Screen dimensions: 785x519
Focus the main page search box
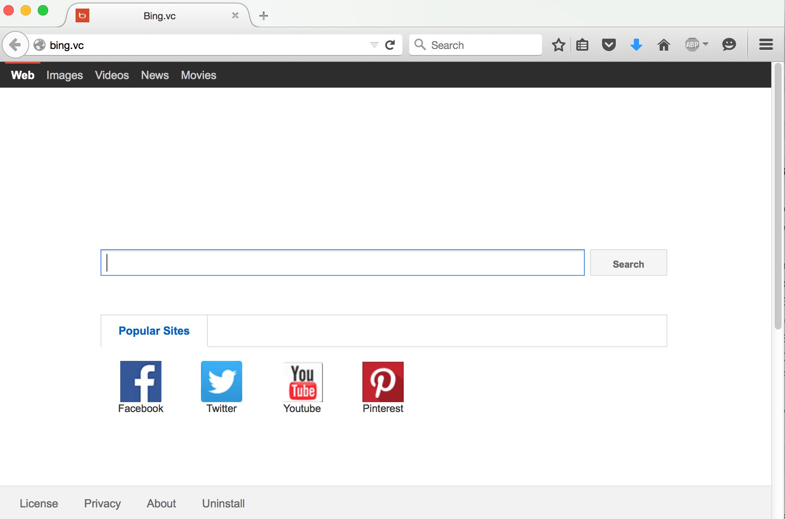(x=342, y=263)
